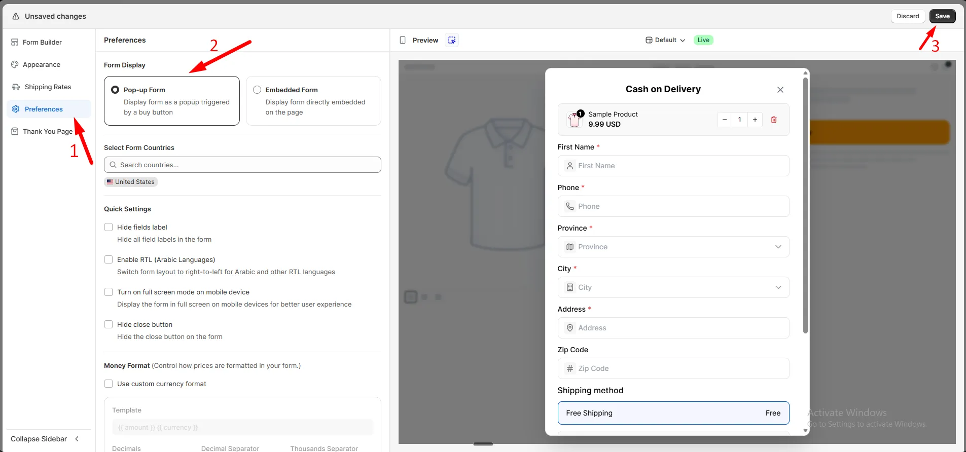This screenshot has height=452, width=966.
Task: Click the 9.99 USD price text
Action: tap(604, 124)
